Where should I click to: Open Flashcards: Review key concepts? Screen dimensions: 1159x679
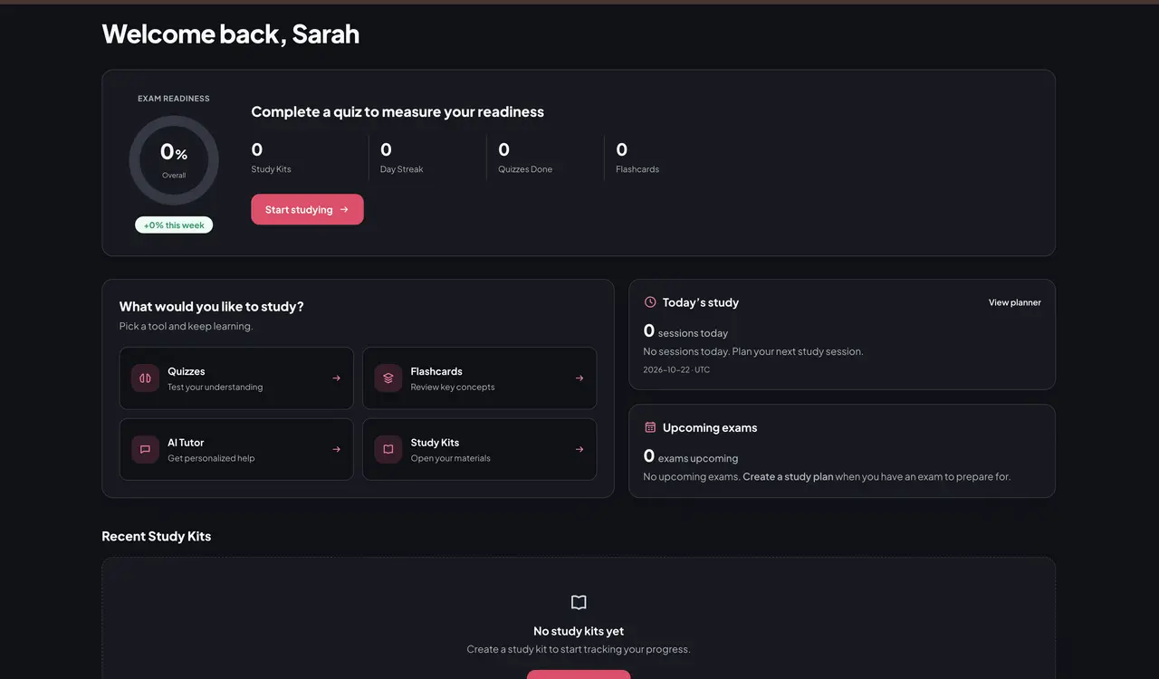(x=479, y=378)
